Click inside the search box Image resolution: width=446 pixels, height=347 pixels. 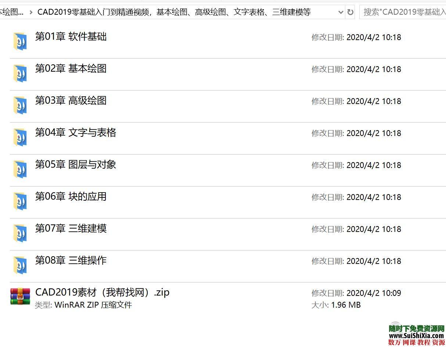(x=404, y=12)
